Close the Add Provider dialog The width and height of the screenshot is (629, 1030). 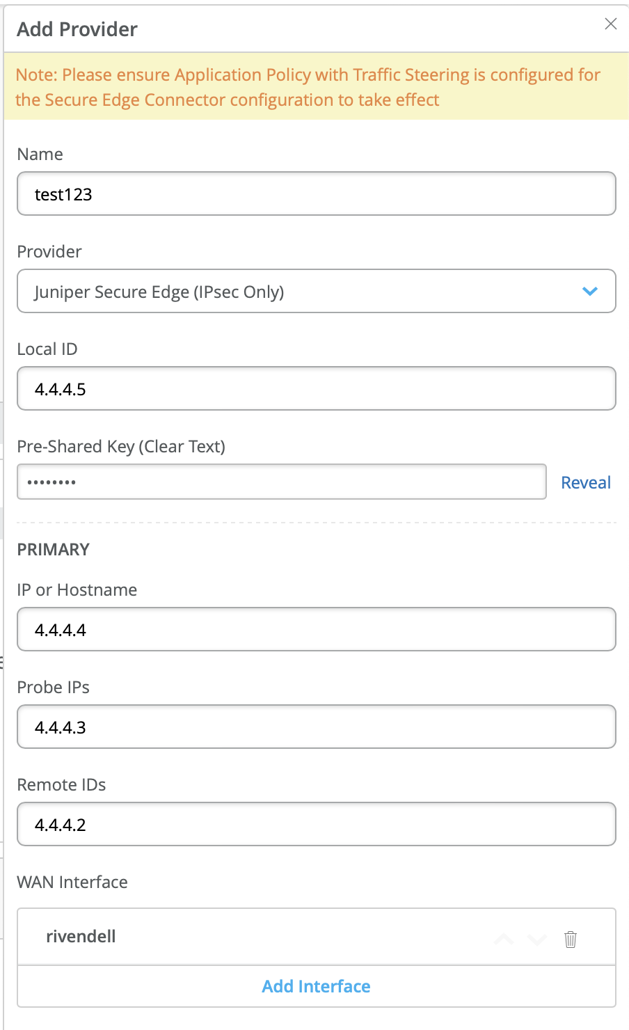611,24
